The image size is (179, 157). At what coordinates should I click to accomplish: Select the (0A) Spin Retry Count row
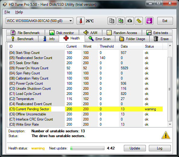tap(85, 73)
